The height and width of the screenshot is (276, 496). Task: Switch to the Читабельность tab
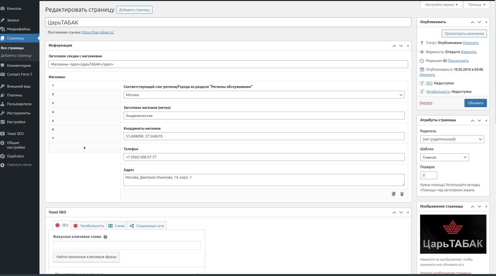[89, 225]
